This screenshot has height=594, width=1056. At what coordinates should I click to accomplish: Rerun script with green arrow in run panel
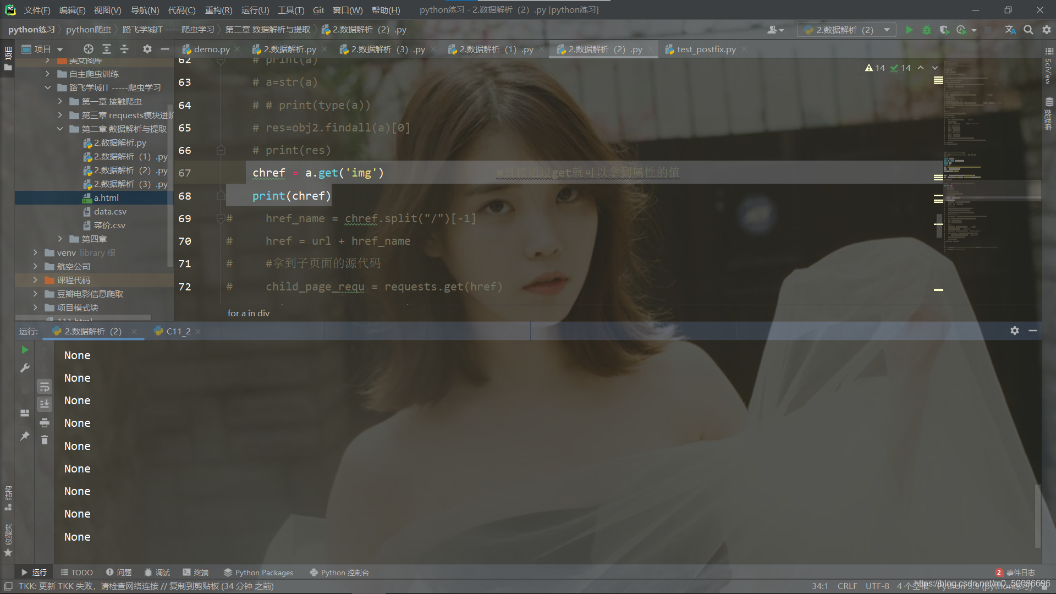25,350
